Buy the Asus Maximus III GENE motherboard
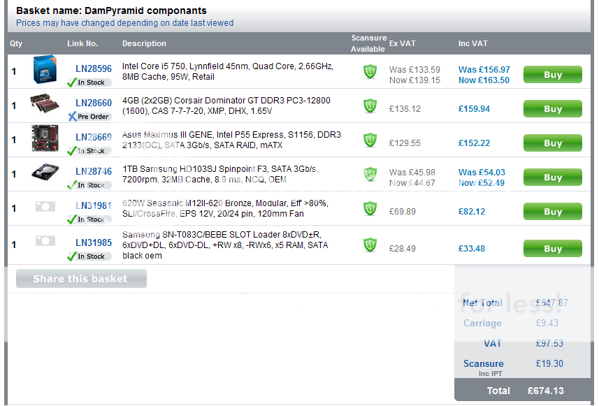This screenshot has width=599, height=406. (552, 143)
